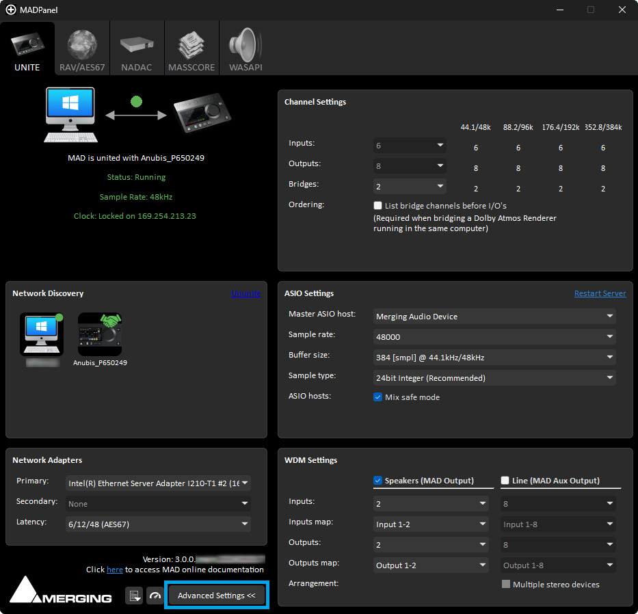Uncheck Mix safe mode

(377, 397)
